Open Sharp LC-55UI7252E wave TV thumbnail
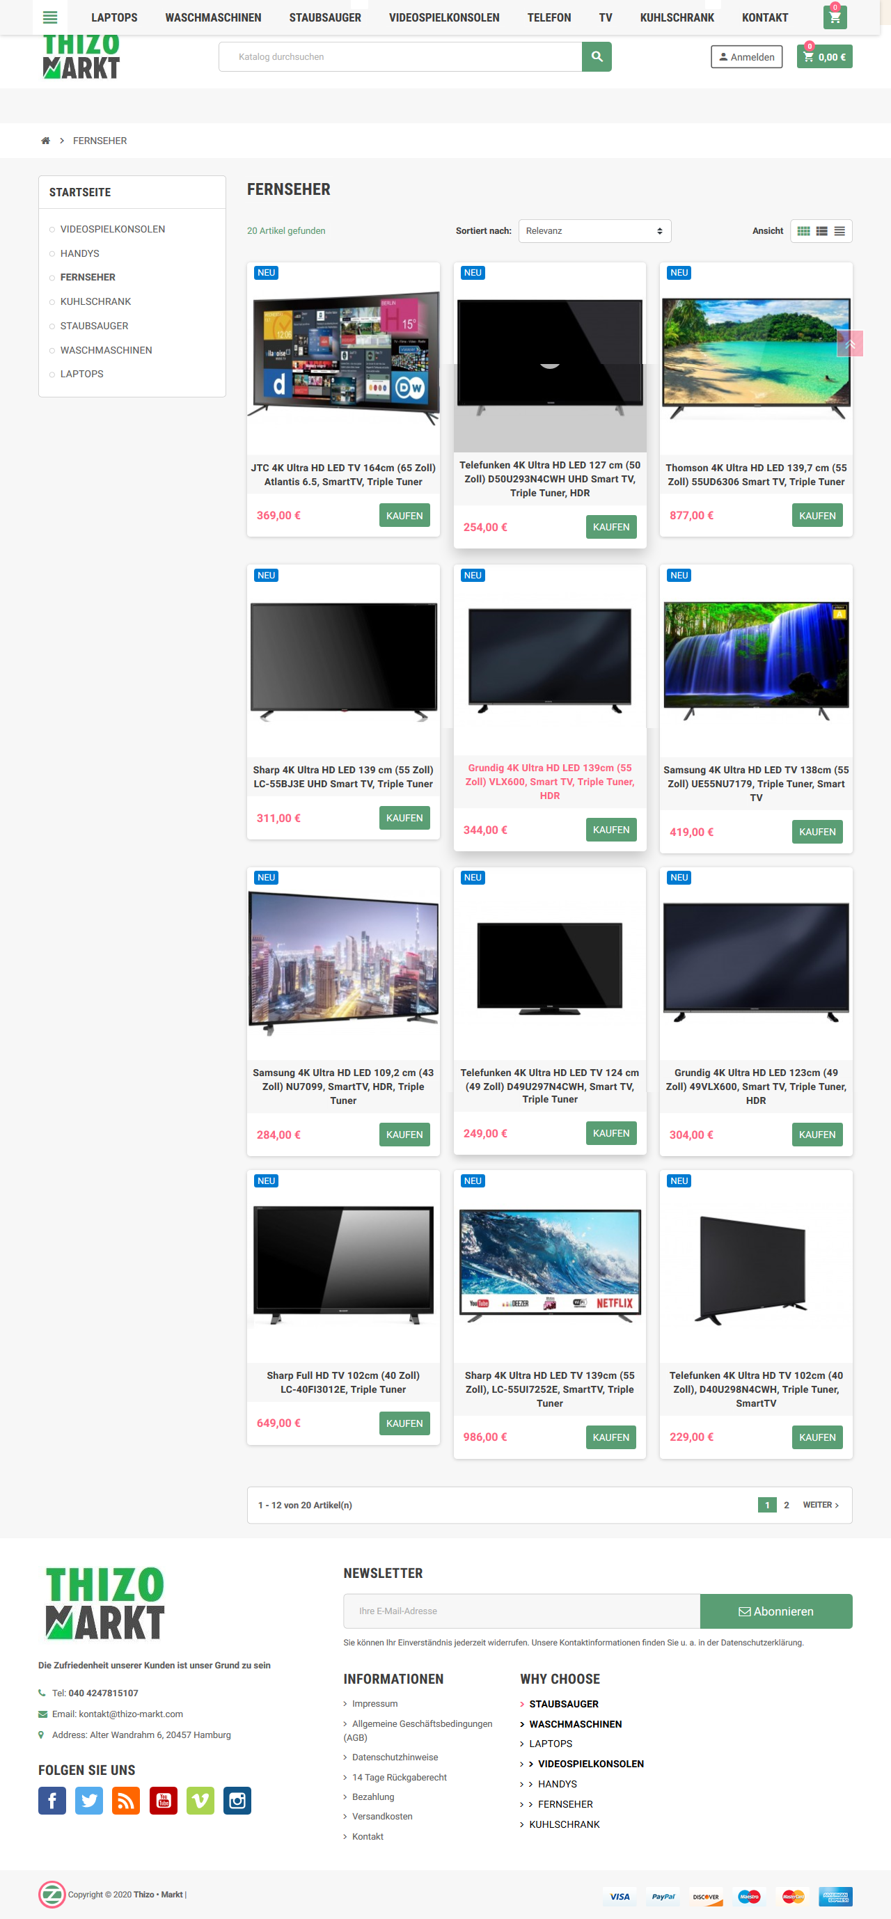This screenshot has height=1919, width=891. 550,1265
